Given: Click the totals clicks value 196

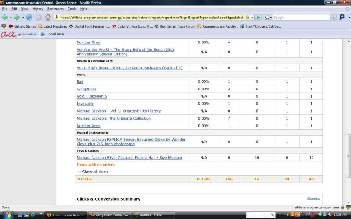Looking at the screenshot, I should 229,179.
